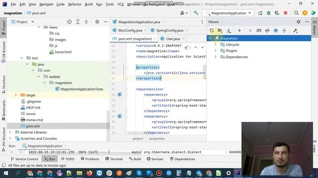Open the Refactor menu
Viewport: 318px width, 178px height.
(75, 4)
